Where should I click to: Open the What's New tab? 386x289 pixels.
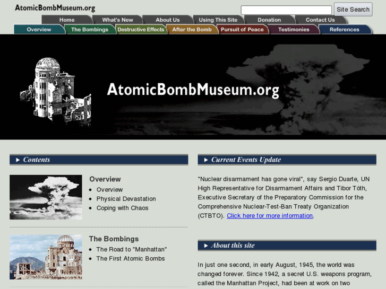point(117,20)
